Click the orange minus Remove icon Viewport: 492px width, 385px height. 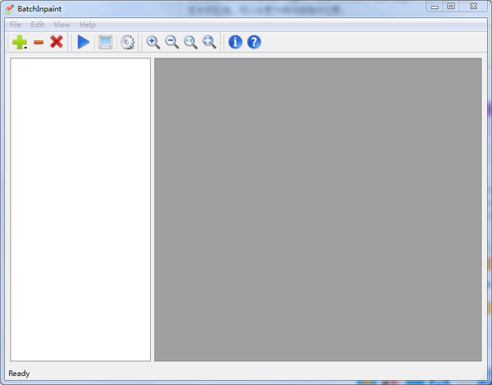[x=39, y=42]
